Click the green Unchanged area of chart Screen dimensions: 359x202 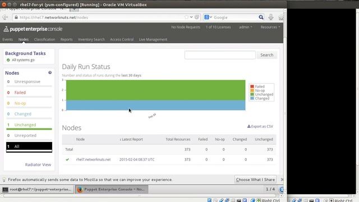coord(156,90)
